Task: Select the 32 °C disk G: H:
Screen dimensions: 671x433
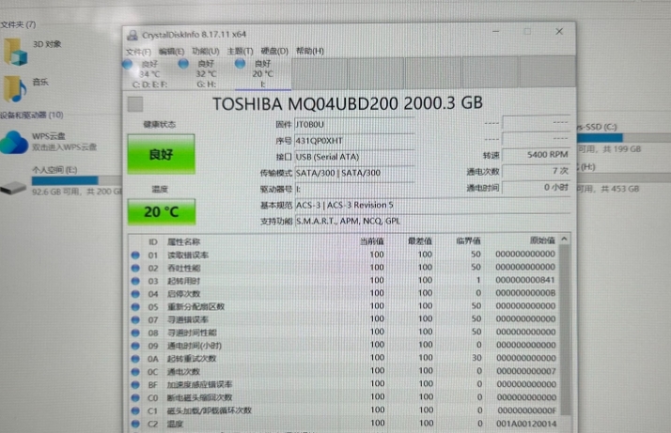Action: click(x=205, y=70)
